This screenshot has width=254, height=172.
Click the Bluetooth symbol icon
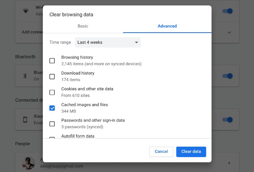pos(25,76)
